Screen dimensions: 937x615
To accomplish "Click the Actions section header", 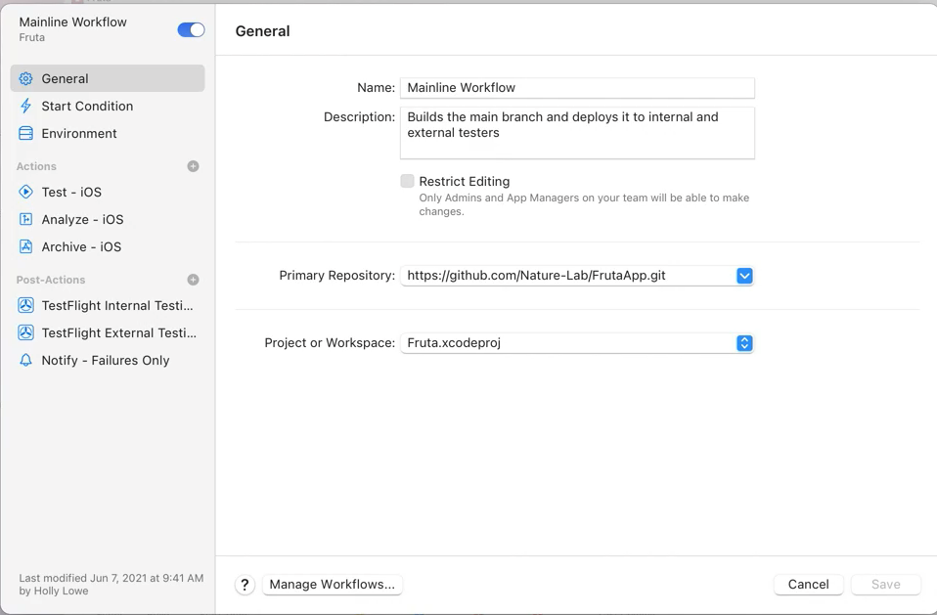I will pyautogui.click(x=36, y=166).
